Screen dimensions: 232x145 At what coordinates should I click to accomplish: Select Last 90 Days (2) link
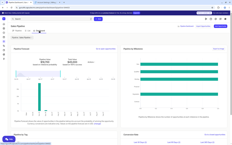[174, 142]
